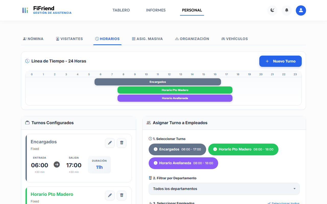Screen dimensions: 327x204
Task: Switch to the Visitantes tab
Action: [69, 39]
